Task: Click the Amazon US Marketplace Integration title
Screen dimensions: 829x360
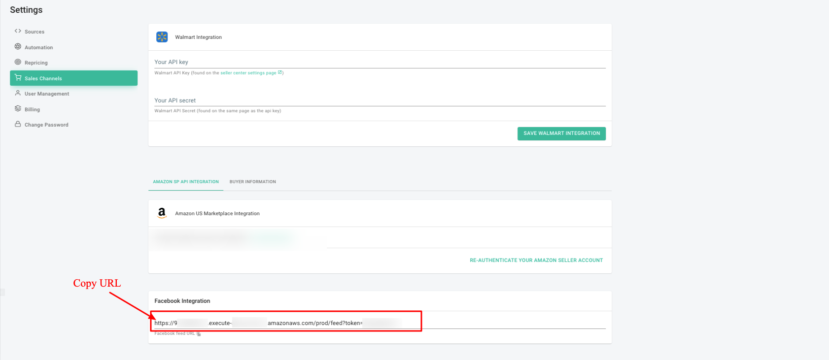Action: (x=217, y=214)
